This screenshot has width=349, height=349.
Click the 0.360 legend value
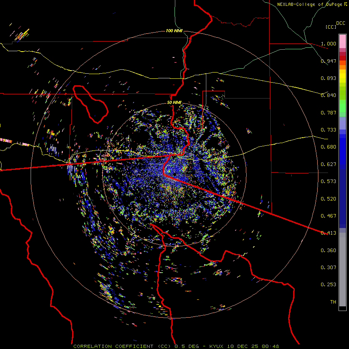328,251
